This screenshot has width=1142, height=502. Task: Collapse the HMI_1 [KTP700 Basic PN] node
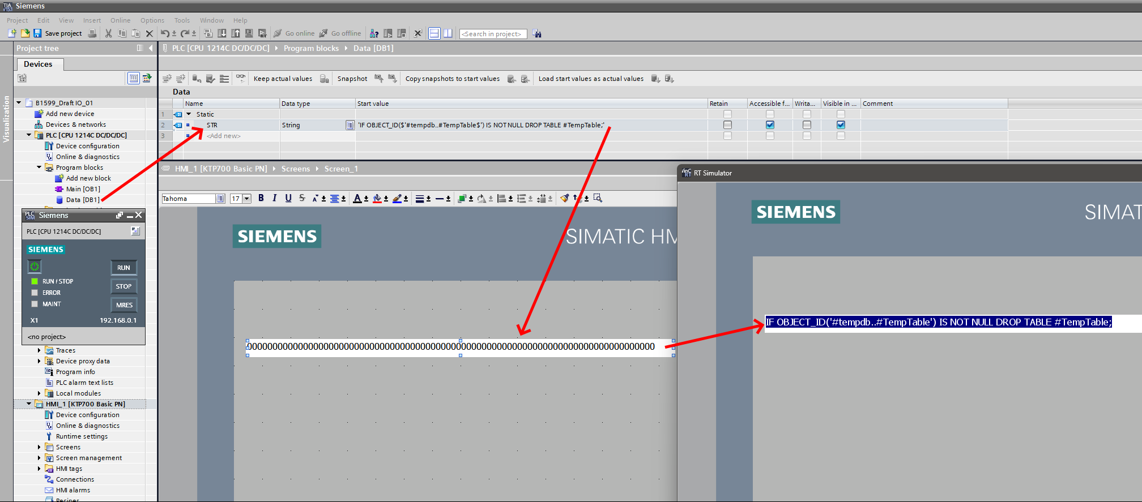tap(29, 404)
